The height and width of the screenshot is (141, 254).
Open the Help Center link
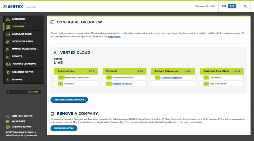tap(114, 37)
